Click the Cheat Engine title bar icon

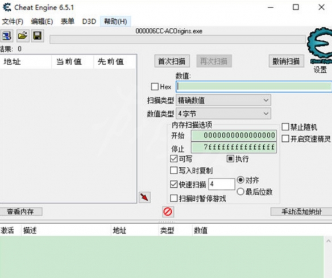point(7,7)
